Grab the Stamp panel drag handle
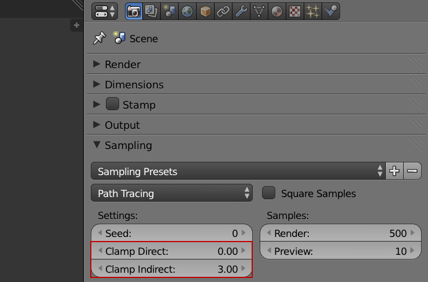The width and height of the screenshot is (428, 282). pyautogui.click(x=415, y=104)
